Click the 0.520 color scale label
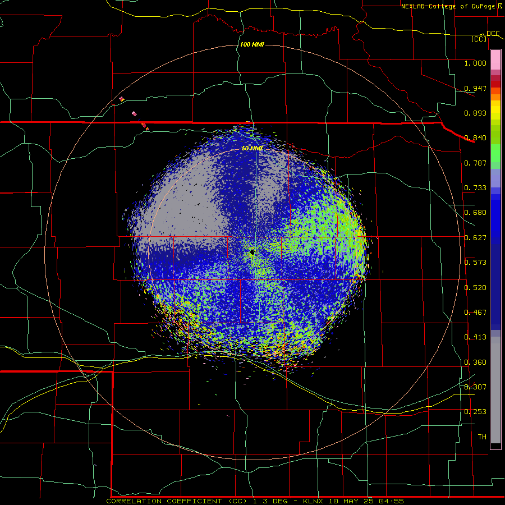This screenshot has width=505, height=505. tap(475, 288)
